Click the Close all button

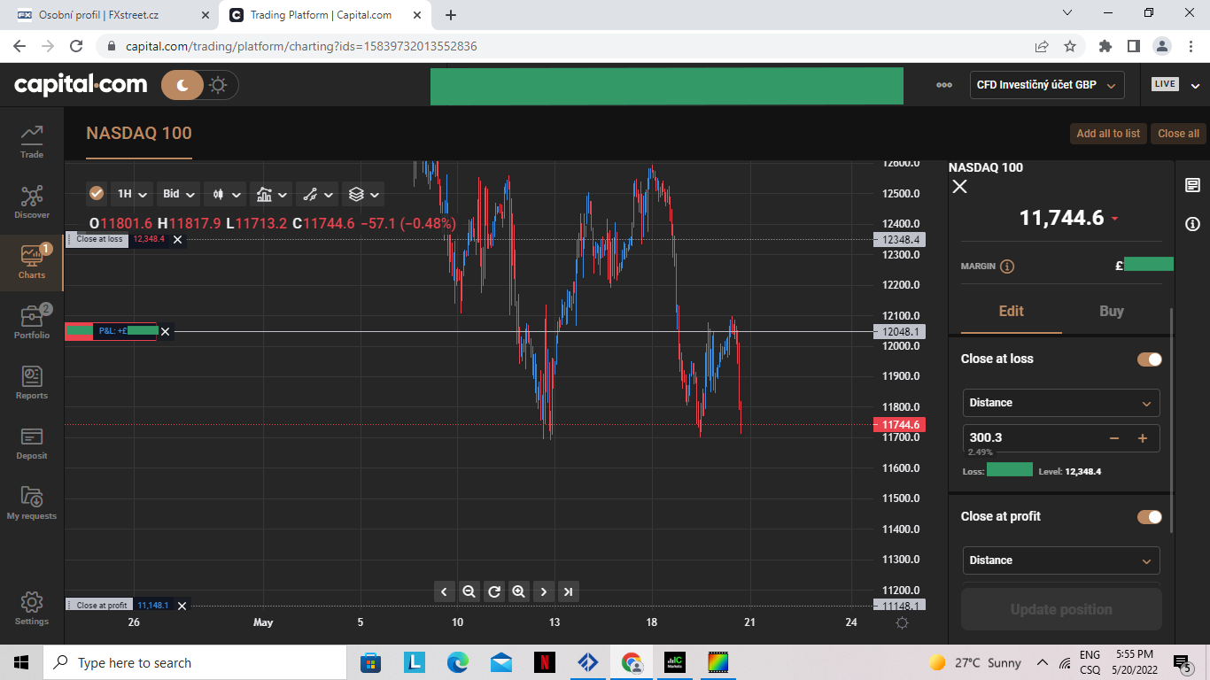1178,134
